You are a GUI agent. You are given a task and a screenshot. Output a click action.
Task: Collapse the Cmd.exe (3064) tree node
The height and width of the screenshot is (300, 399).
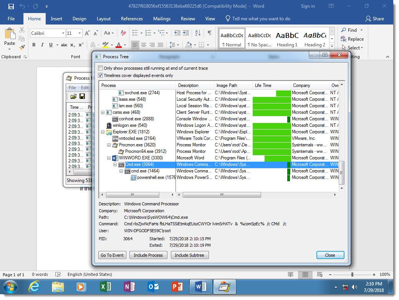115,164
